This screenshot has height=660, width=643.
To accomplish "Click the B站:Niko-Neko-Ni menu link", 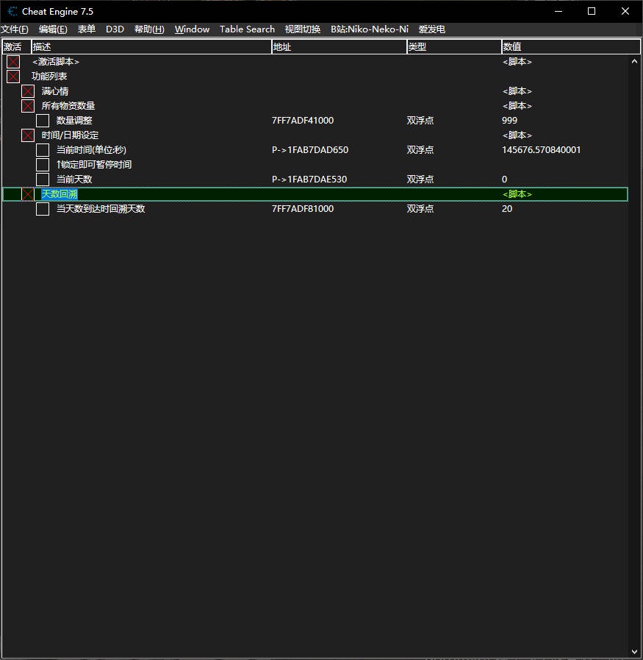I will pyautogui.click(x=369, y=29).
